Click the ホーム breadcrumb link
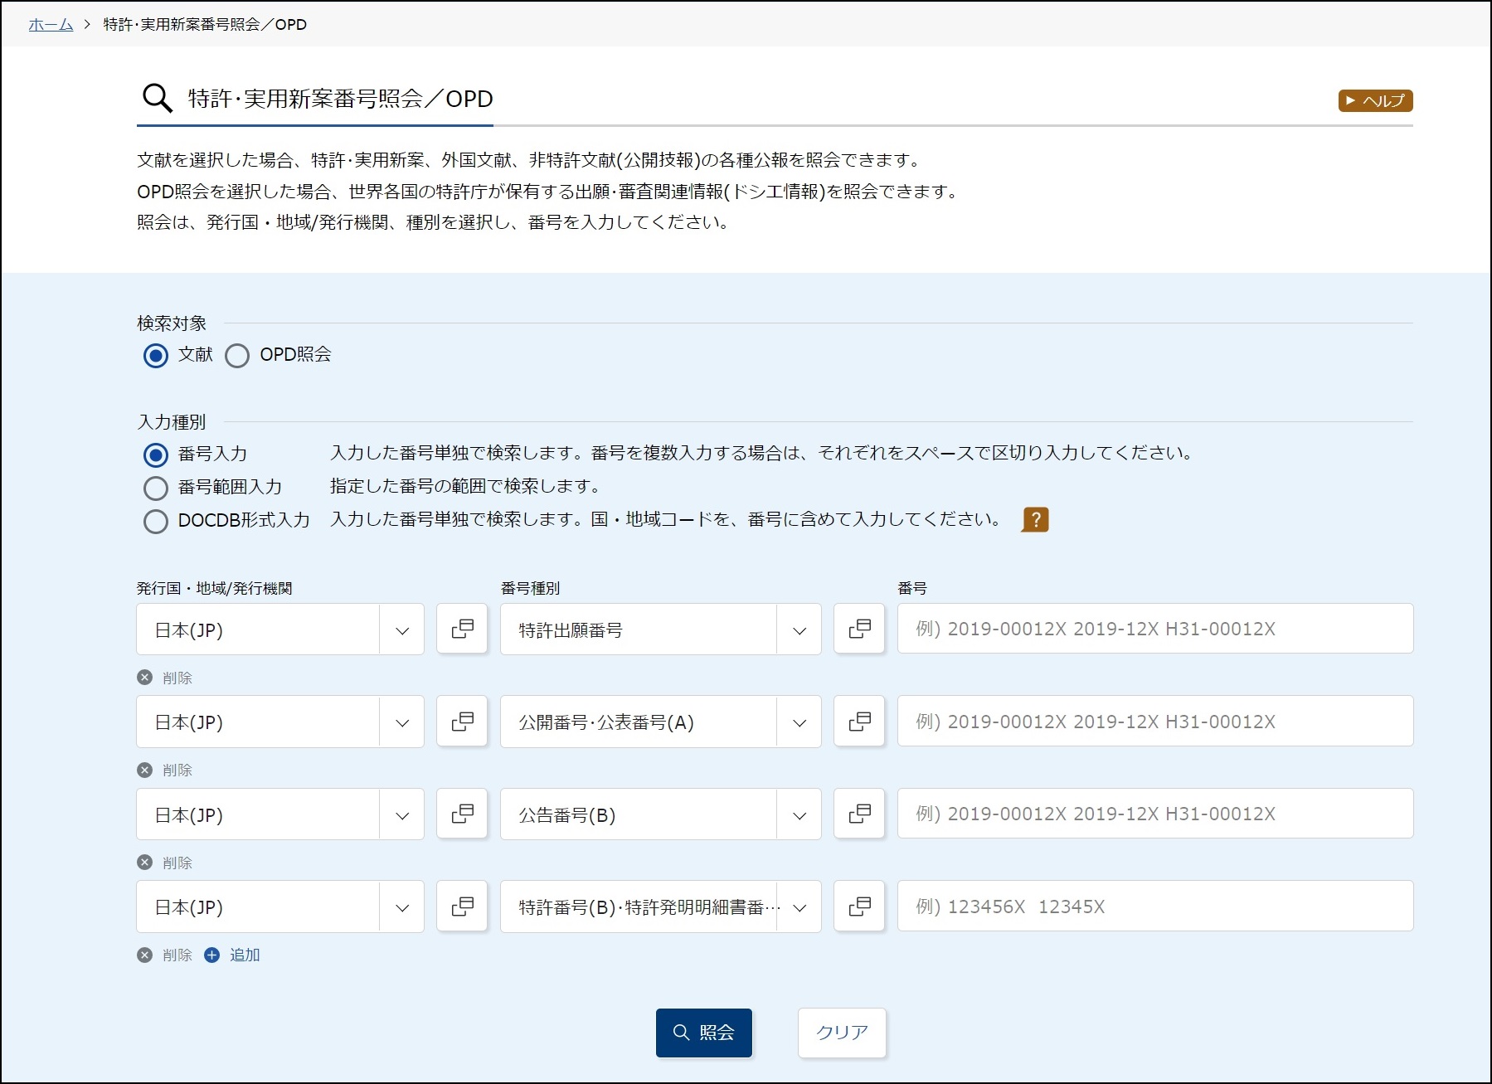 point(50,24)
